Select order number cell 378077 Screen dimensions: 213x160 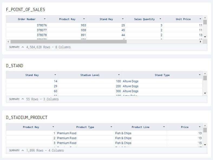pos(27,30)
